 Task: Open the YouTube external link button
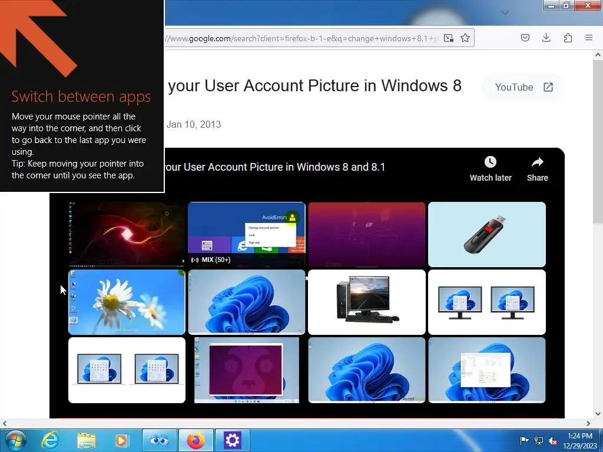coord(524,87)
